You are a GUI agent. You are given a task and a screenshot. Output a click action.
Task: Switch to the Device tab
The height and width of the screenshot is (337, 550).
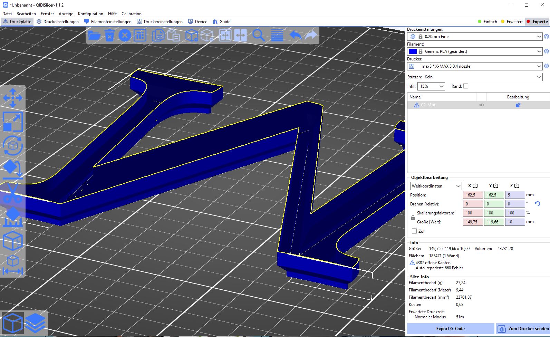[197, 21]
